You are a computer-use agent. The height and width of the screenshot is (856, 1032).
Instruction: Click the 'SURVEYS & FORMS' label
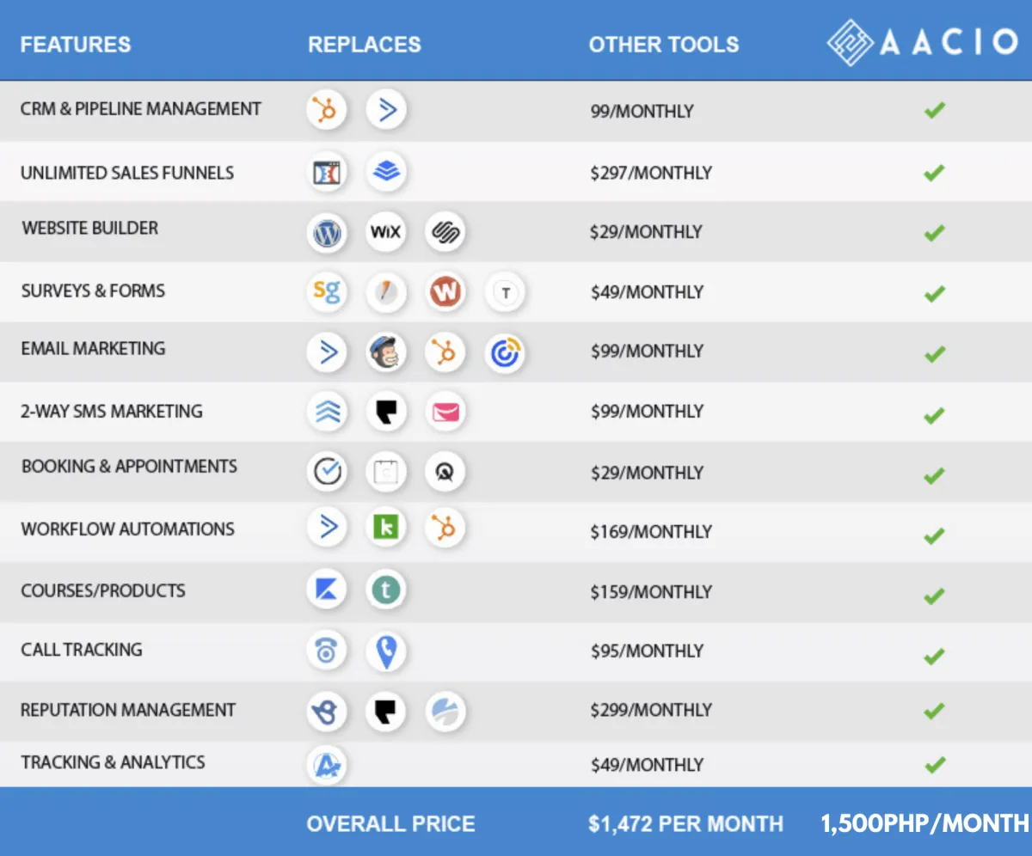point(93,290)
